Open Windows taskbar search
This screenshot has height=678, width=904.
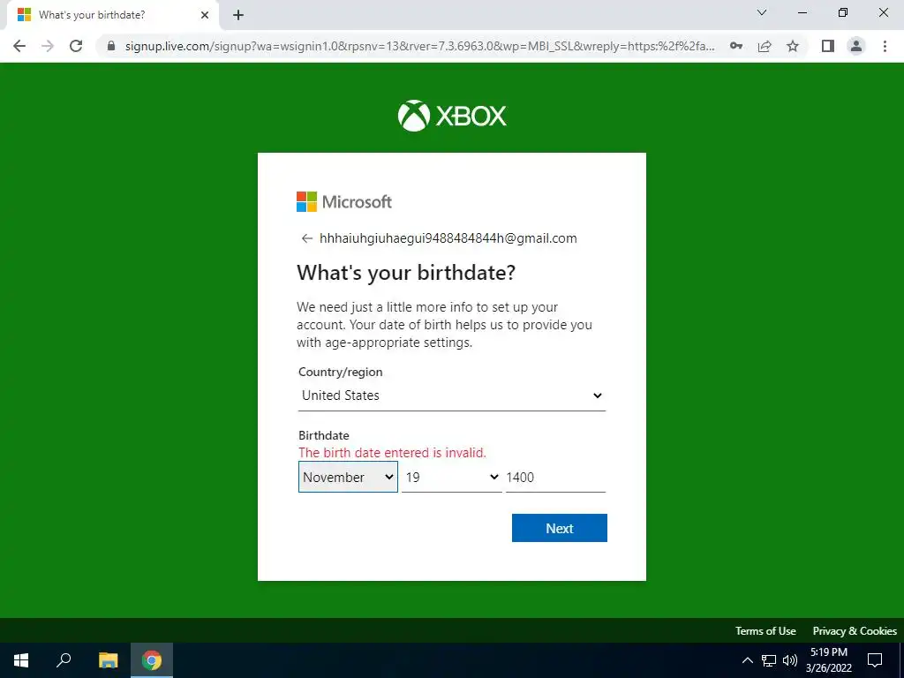[64, 660]
